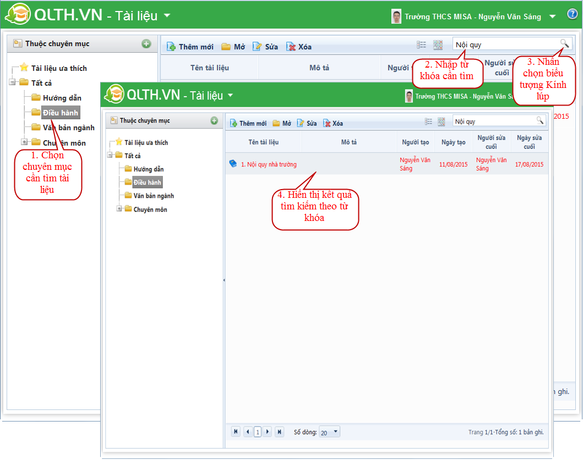This screenshot has height=460, width=583.
Task: Click the green add-category plus icon in front window
Action: 214,120
